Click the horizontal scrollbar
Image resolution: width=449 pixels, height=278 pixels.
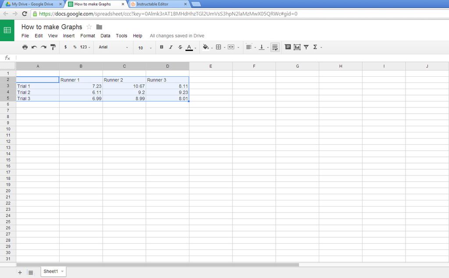157,265
